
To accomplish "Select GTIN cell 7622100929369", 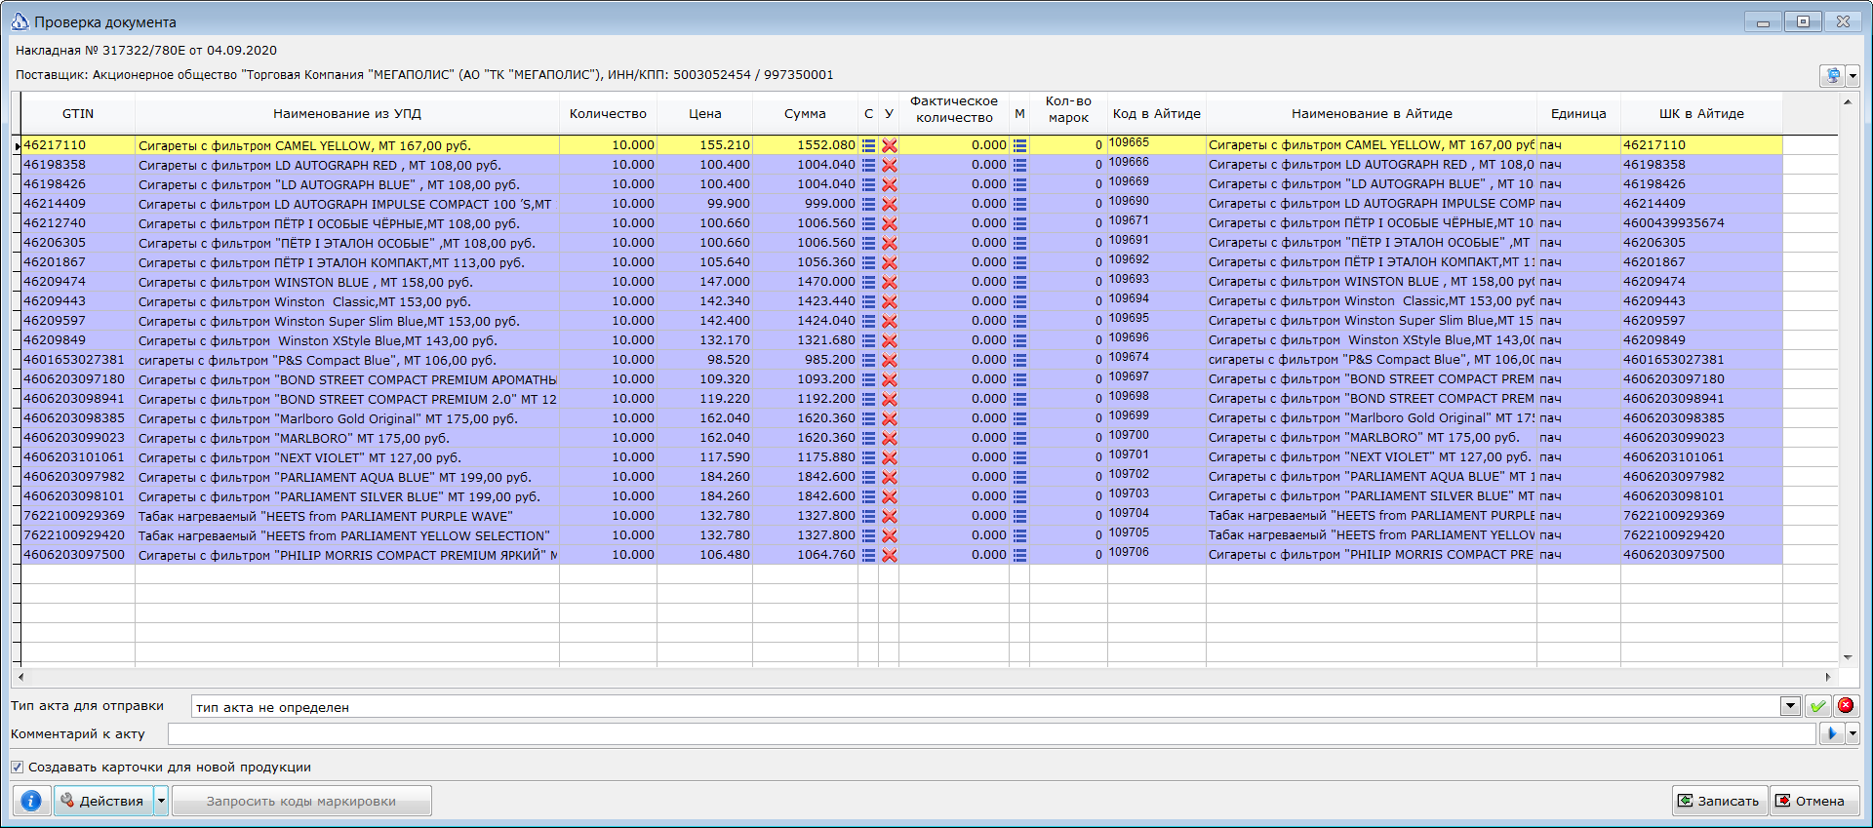I will pos(78,516).
